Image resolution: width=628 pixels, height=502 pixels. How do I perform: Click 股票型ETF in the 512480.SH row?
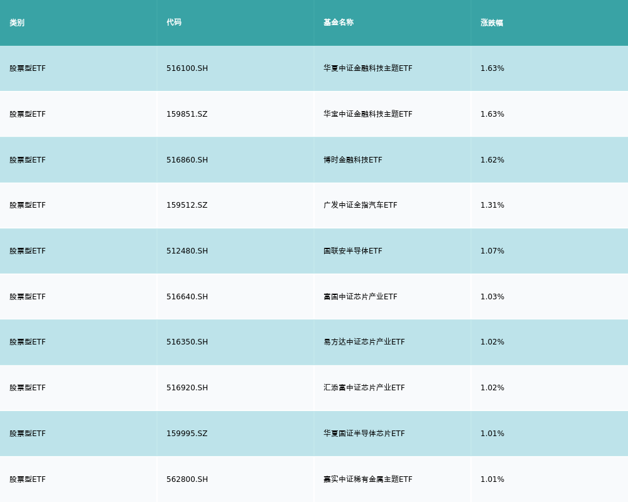click(28, 251)
